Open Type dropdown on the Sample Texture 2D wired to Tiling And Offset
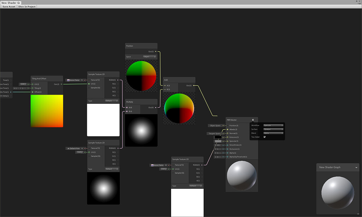Screen dimensions: 362x217 click(x=112, y=101)
